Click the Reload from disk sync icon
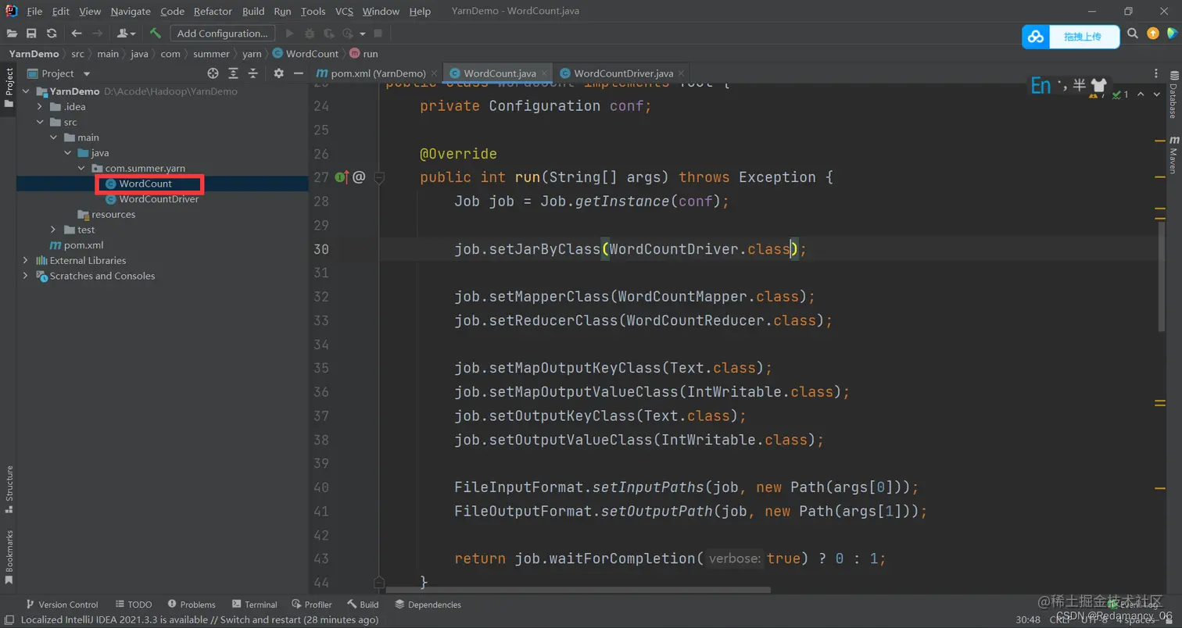Screen dimensions: 1182x628 (x=52, y=34)
